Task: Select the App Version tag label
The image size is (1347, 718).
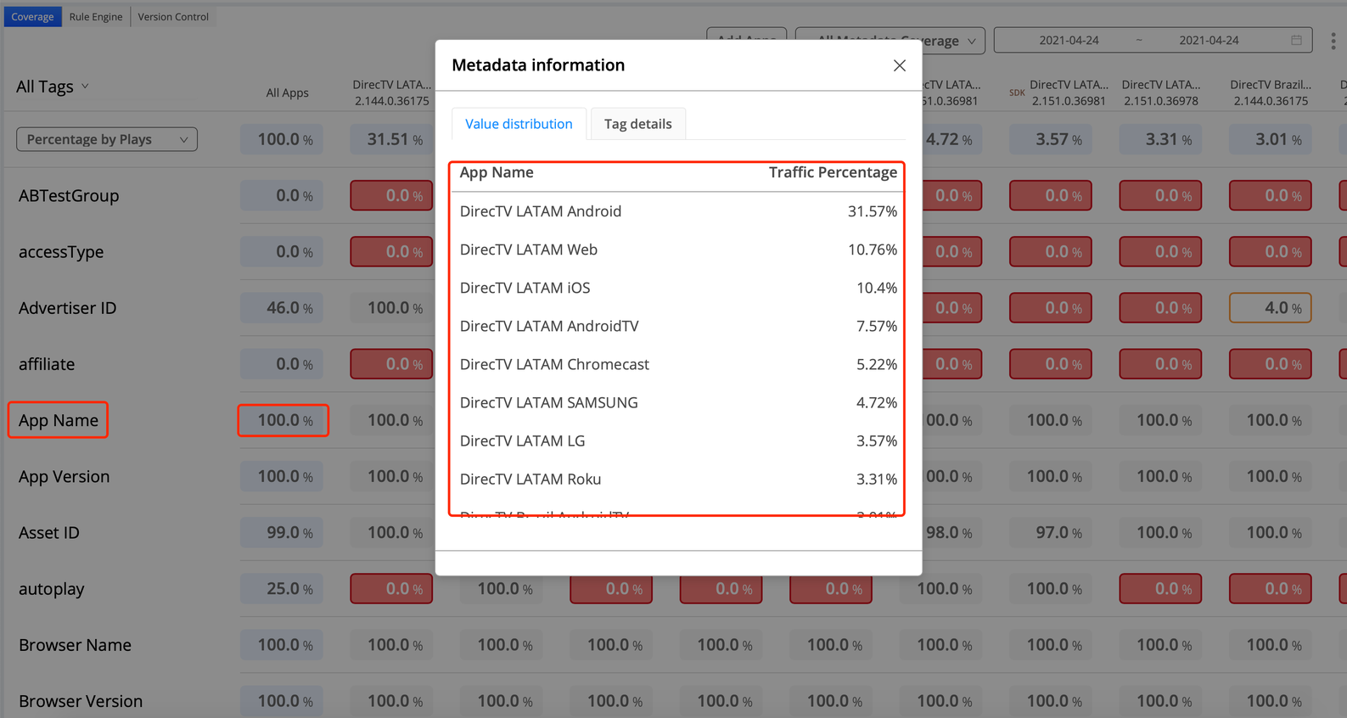Action: tap(65, 476)
